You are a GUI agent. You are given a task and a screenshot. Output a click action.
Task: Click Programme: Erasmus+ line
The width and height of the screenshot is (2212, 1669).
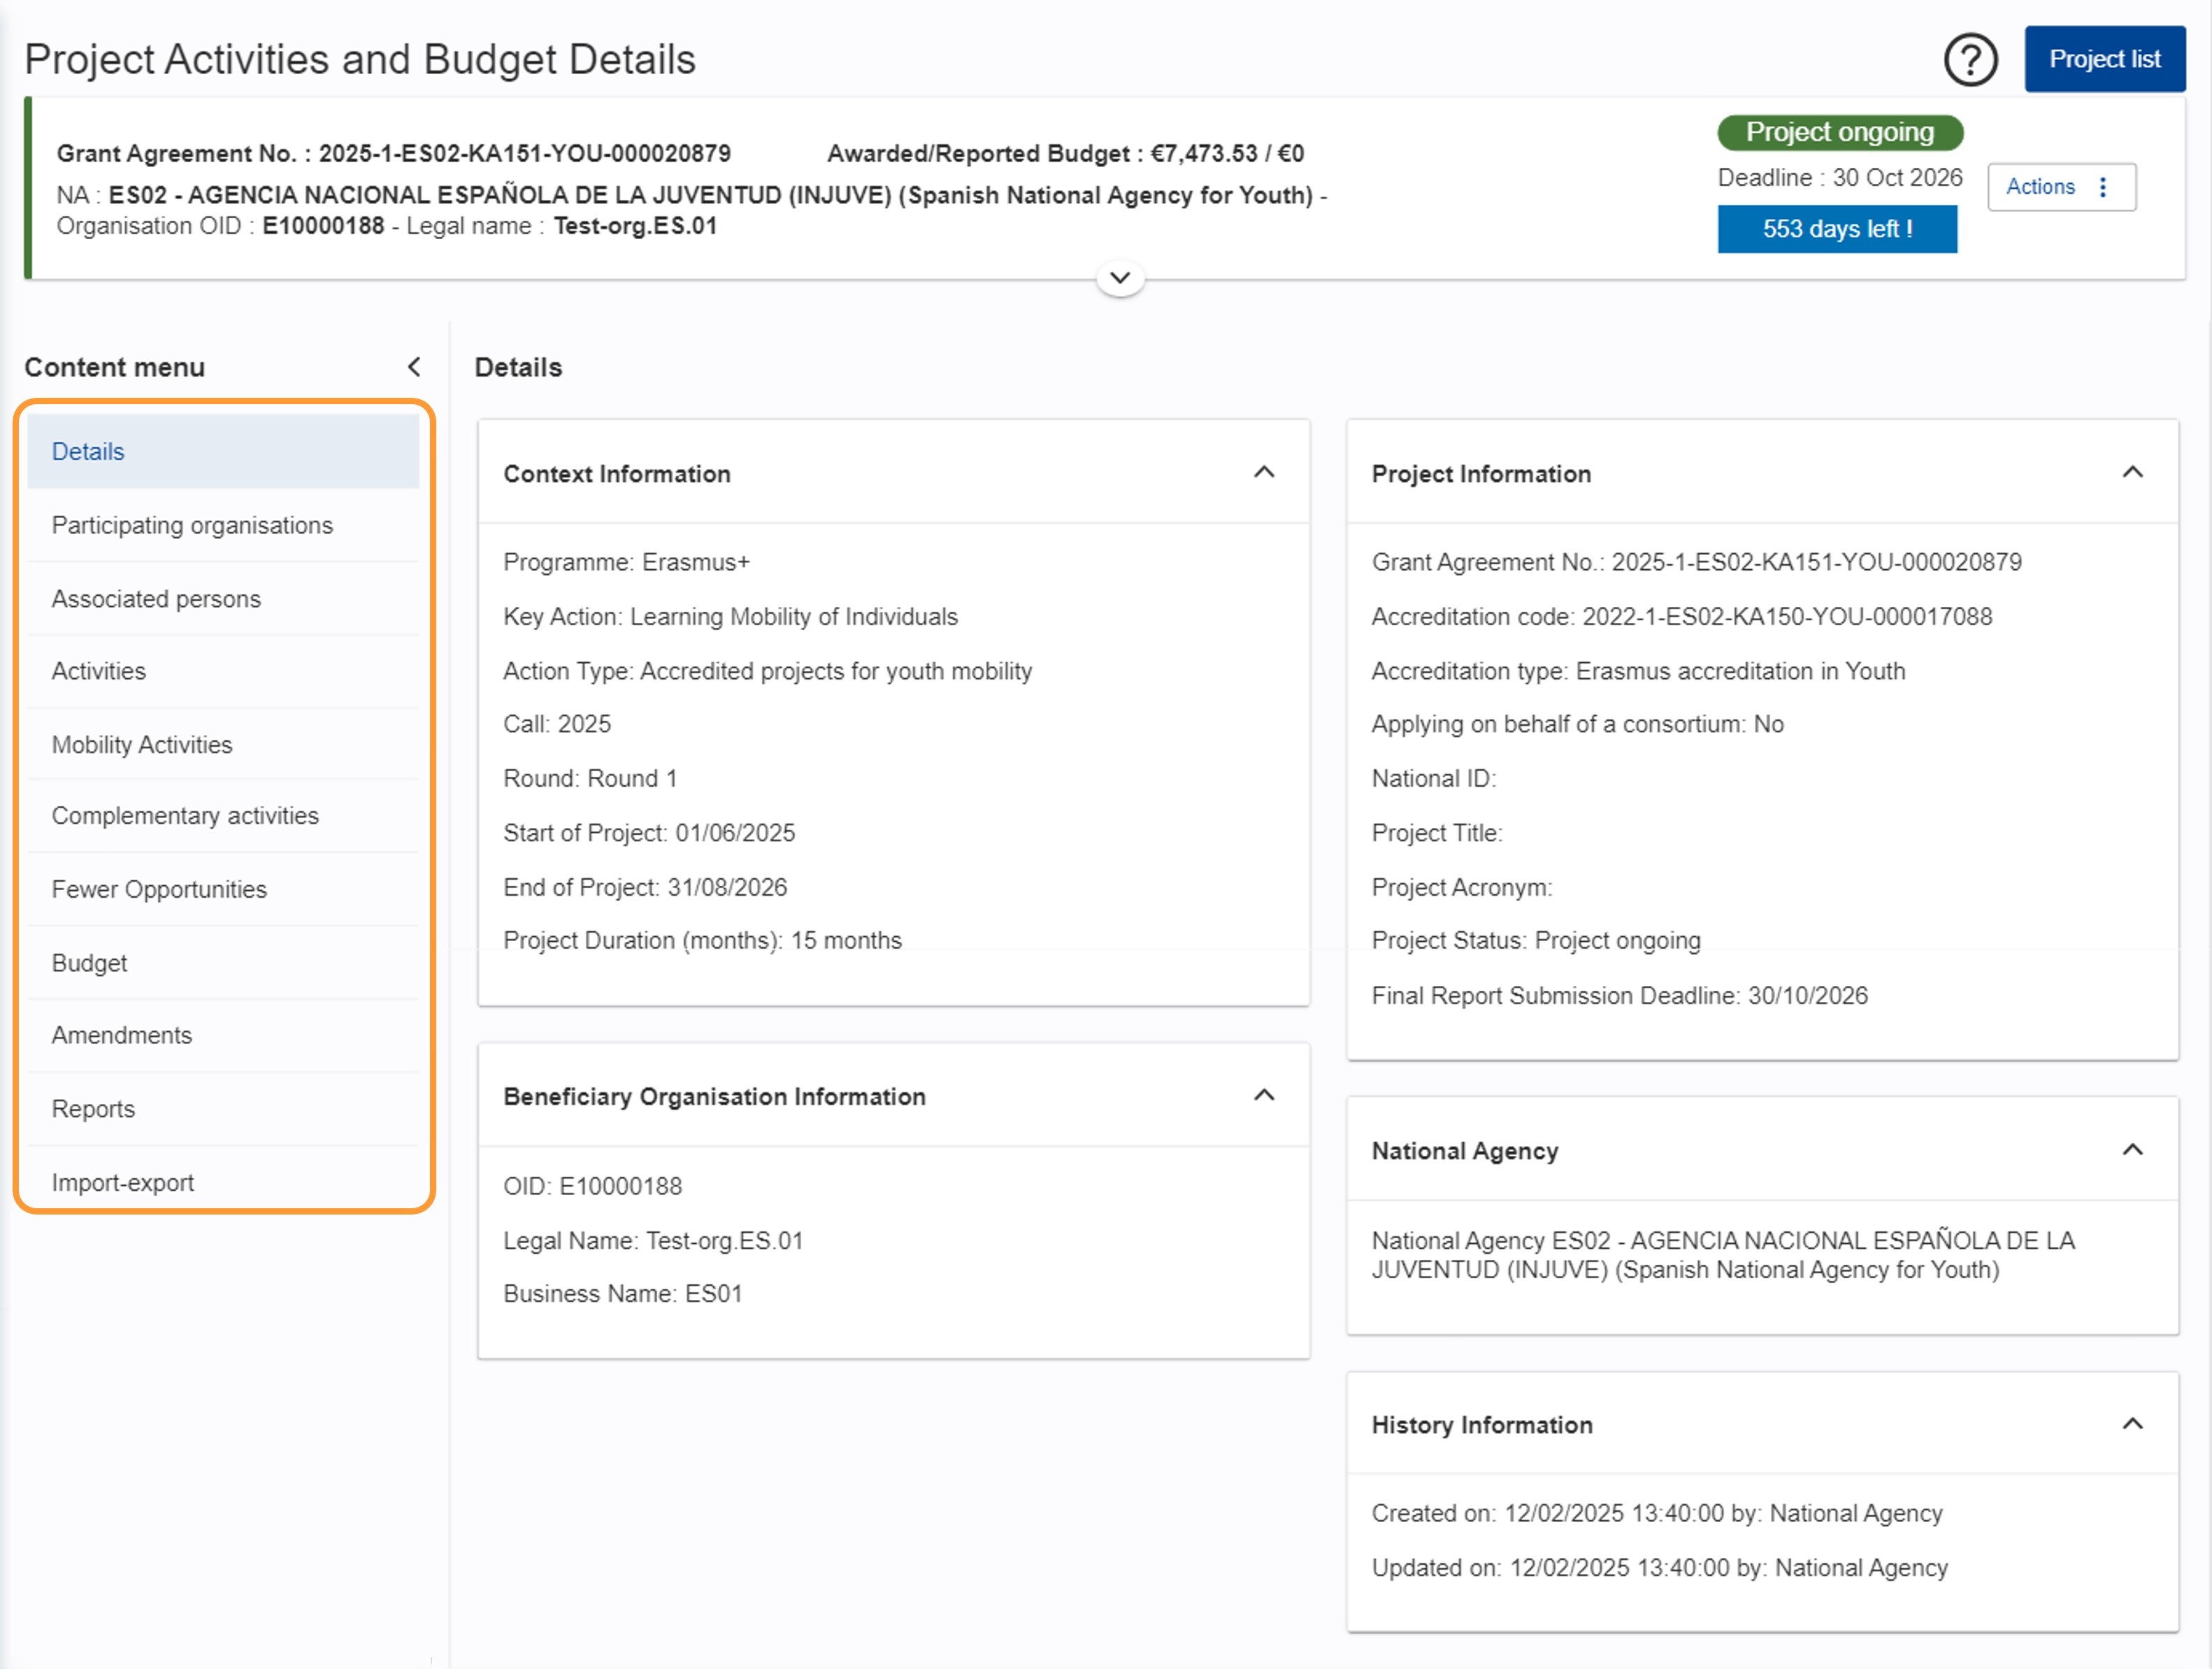pos(626,562)
